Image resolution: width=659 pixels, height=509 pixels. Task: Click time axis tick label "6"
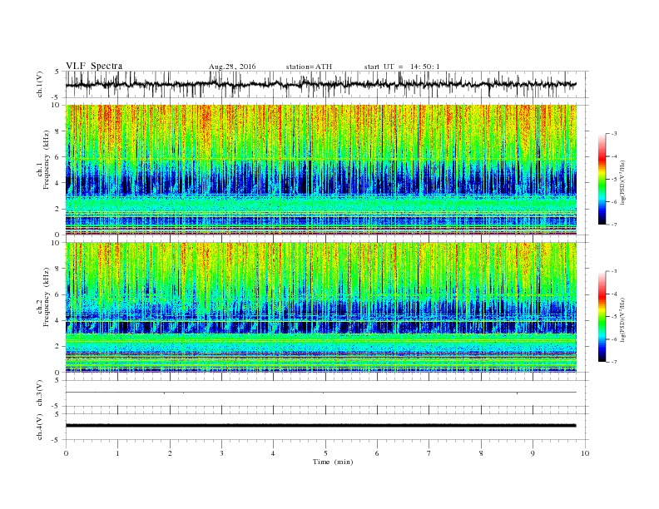(x=377, y=453)
